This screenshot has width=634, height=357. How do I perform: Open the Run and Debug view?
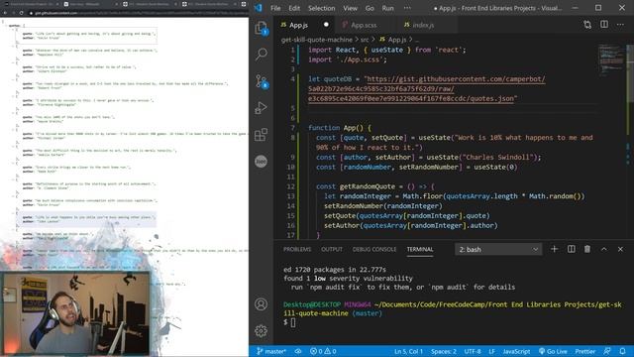coord(261,108)
